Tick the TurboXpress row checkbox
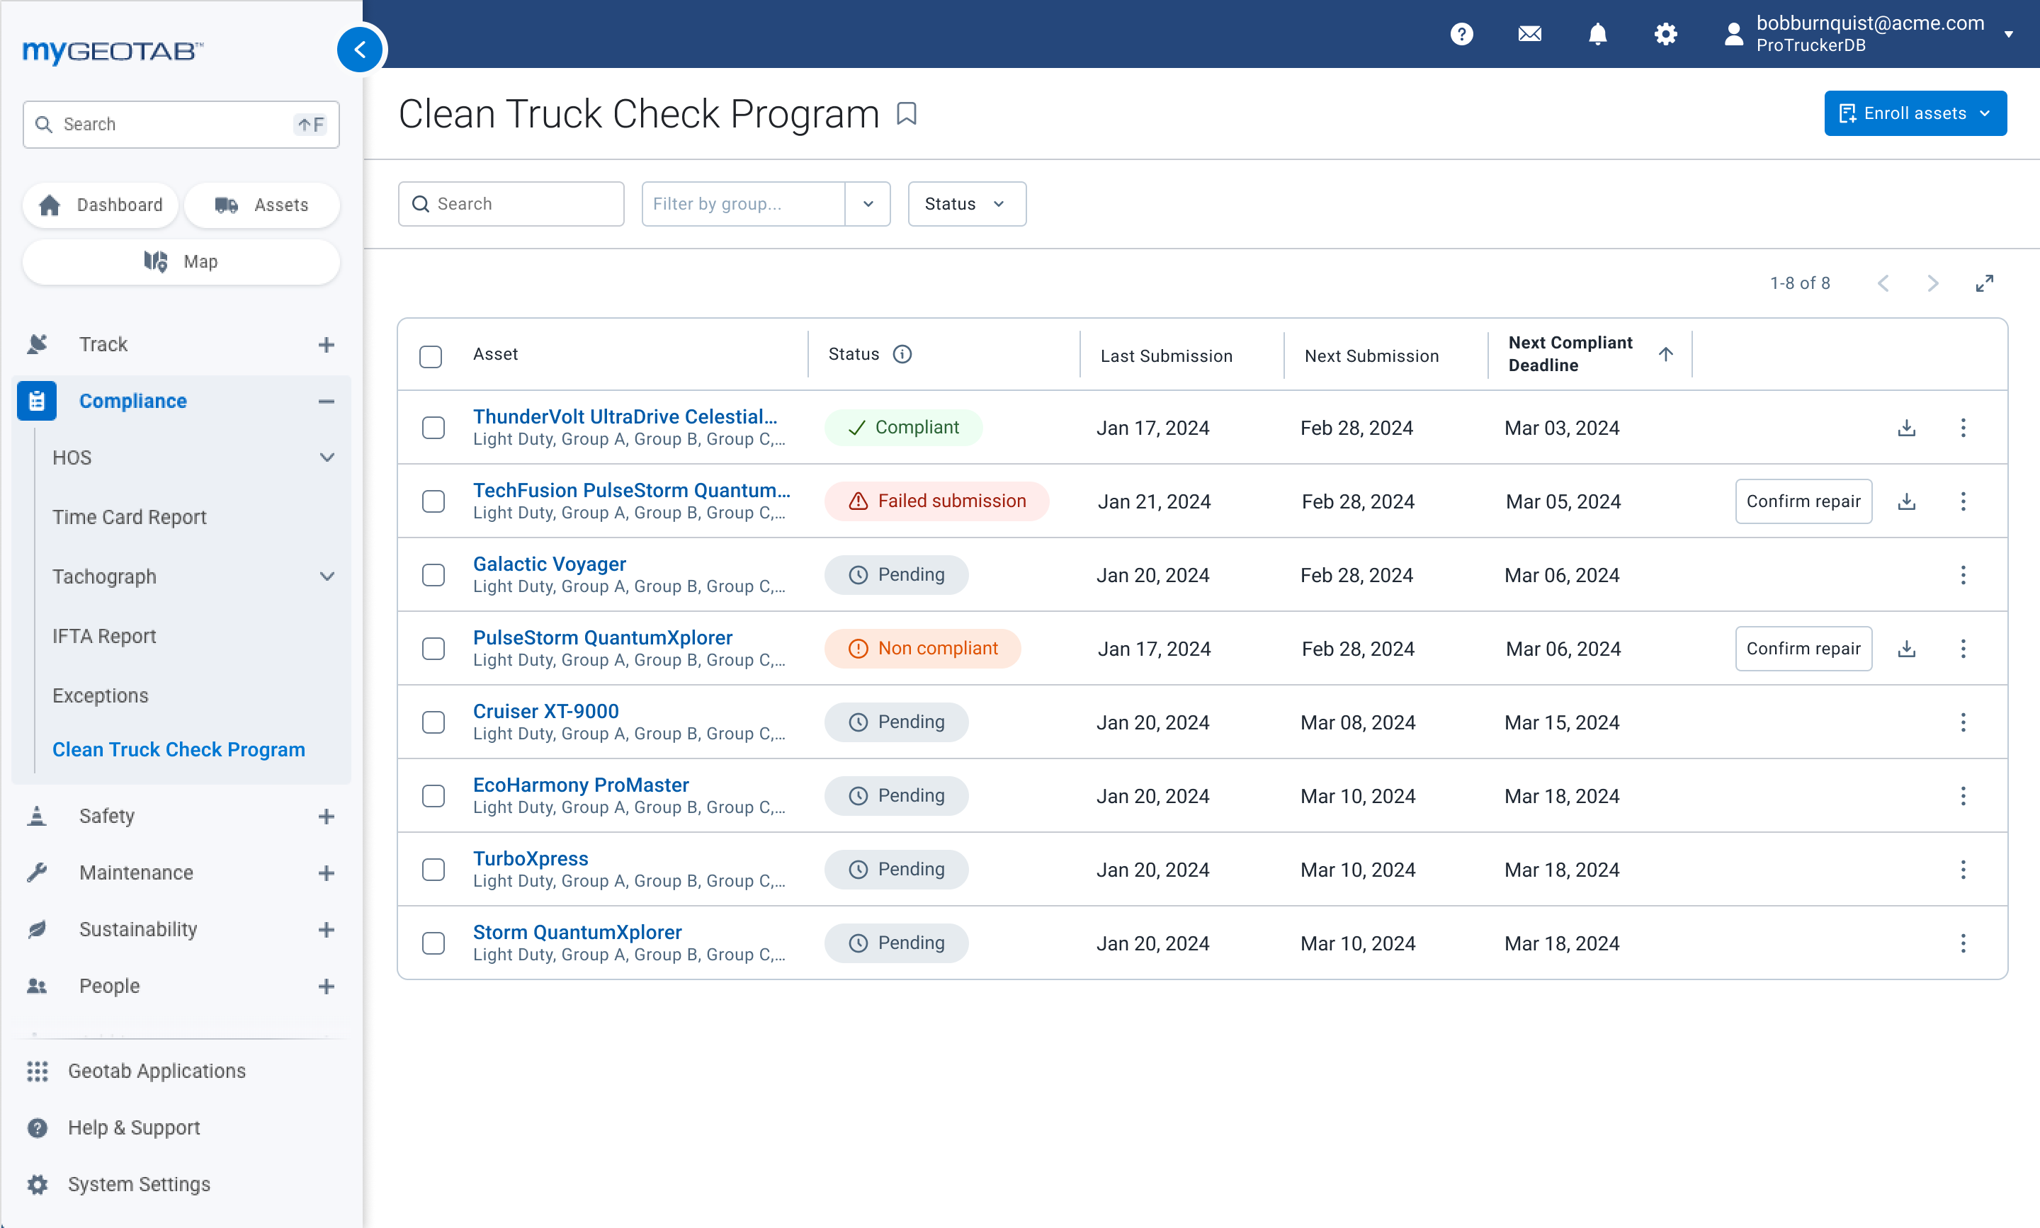 point(433,870)
